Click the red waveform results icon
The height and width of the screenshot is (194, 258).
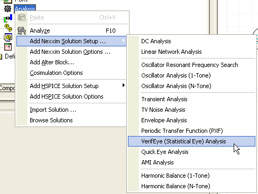coord(8,47)
